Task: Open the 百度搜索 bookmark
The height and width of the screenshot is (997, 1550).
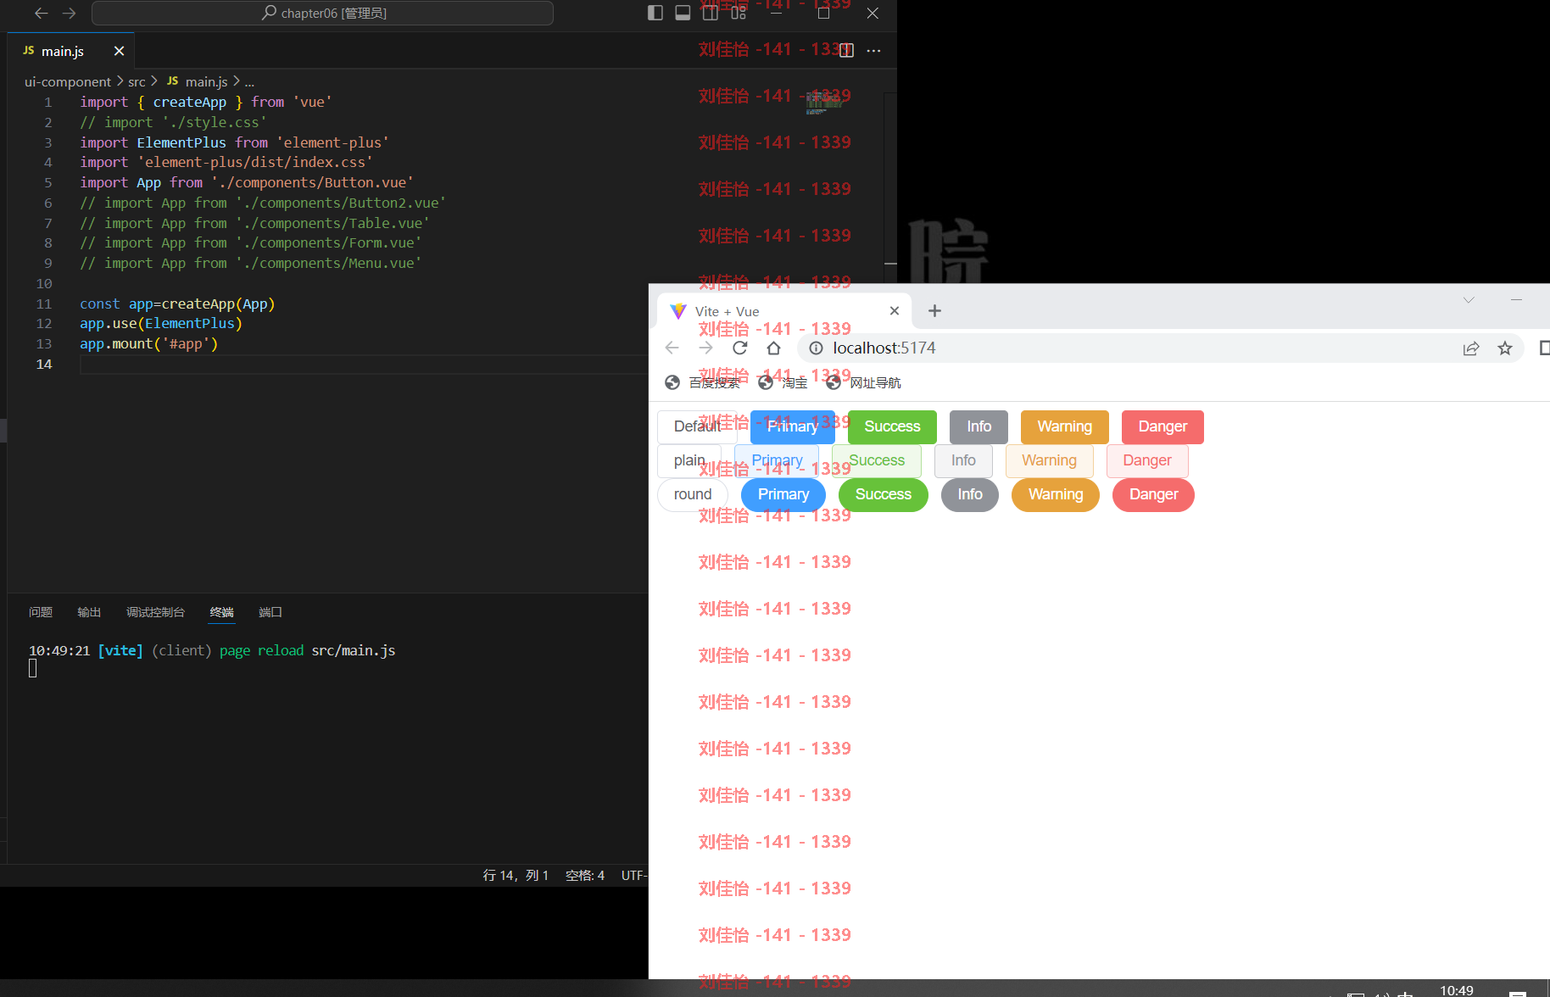Action: tap(703, 382)
